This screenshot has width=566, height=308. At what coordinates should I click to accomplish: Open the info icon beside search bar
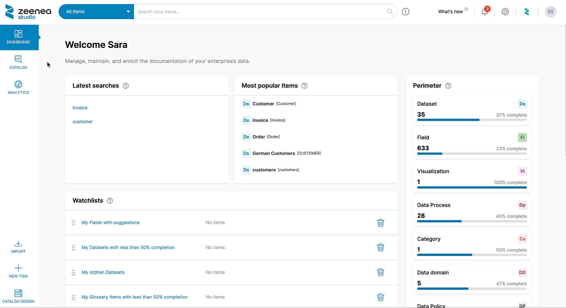pyautogui.click(x=405, y=12)
